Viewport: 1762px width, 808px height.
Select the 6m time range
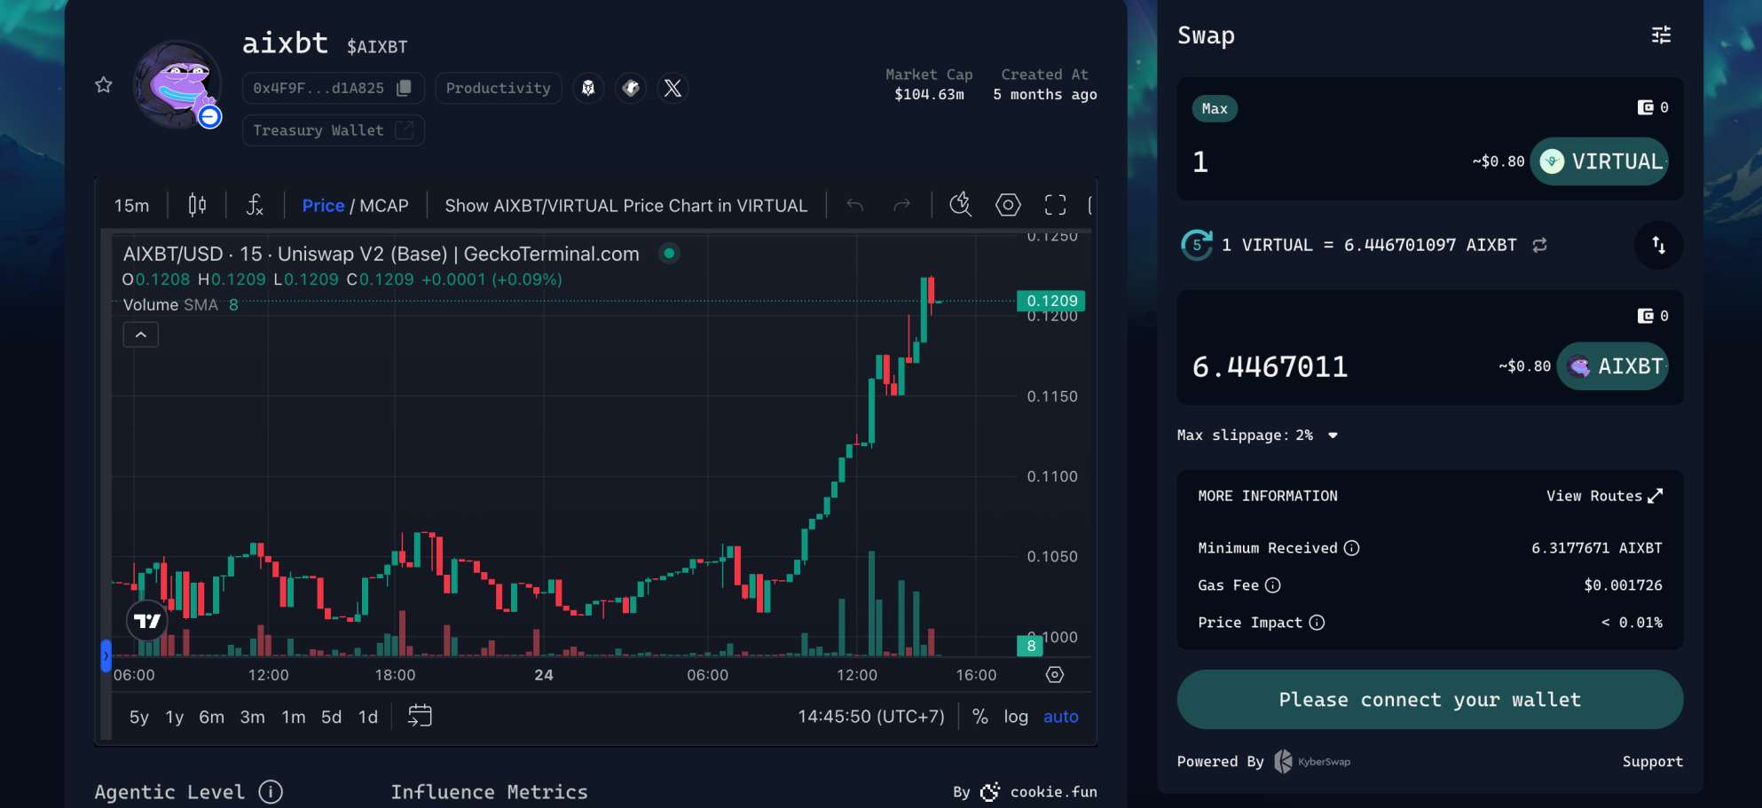coord(211,717)
